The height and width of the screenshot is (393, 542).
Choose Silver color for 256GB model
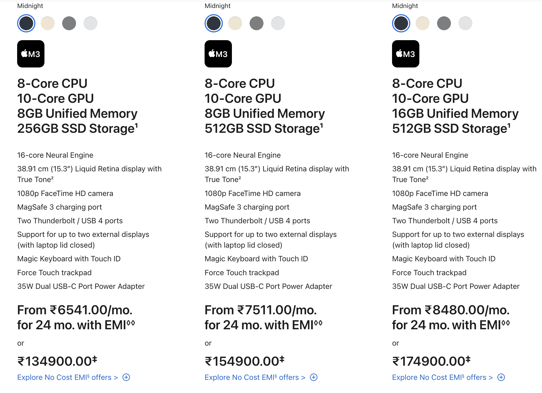click(x=91, y=23)
